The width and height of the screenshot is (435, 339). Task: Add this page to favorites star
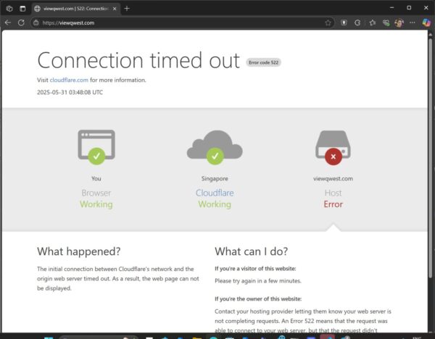(x=328, y=22)
